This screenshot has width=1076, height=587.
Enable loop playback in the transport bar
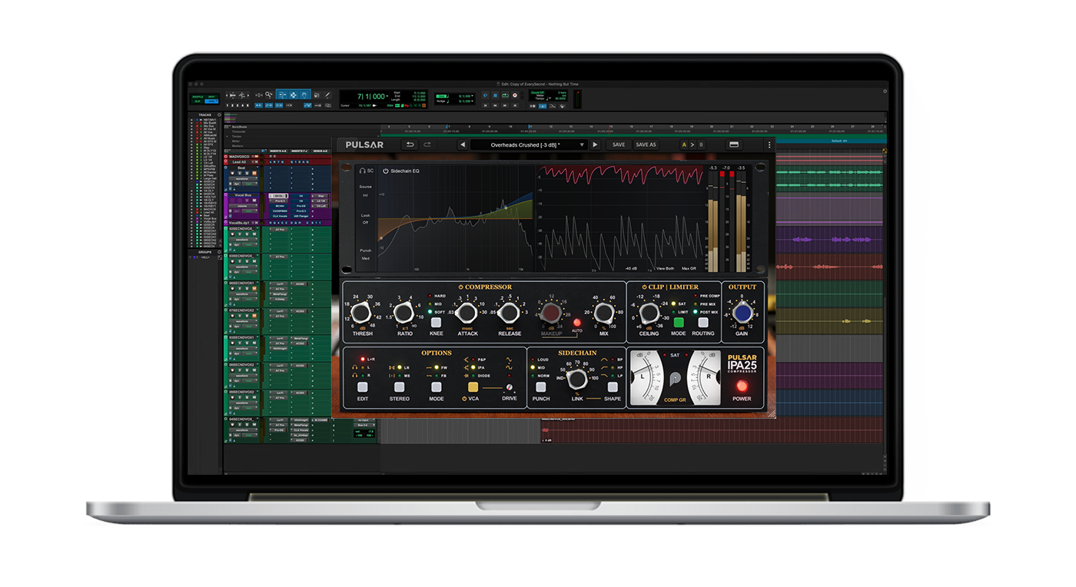click(x=505, y=95)
